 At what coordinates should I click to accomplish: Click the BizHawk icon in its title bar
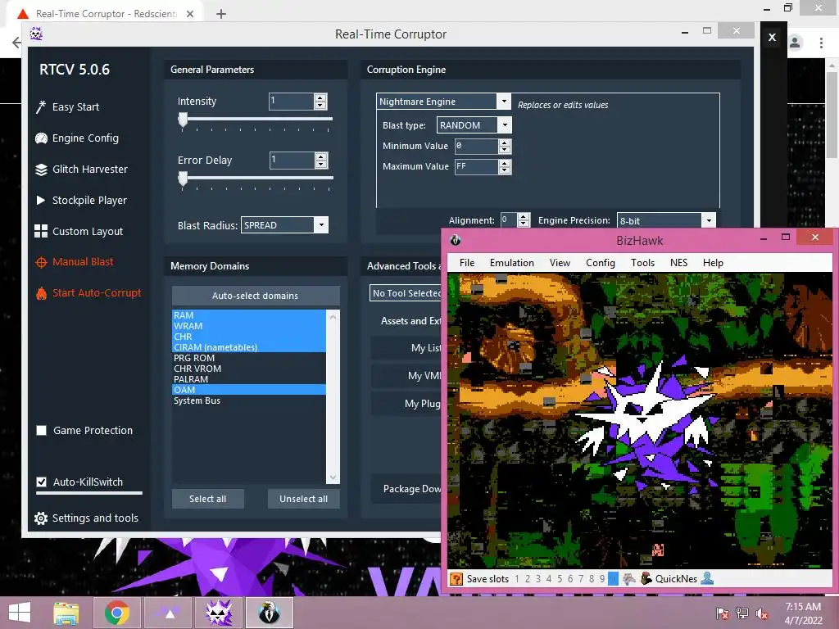(456, 240)
